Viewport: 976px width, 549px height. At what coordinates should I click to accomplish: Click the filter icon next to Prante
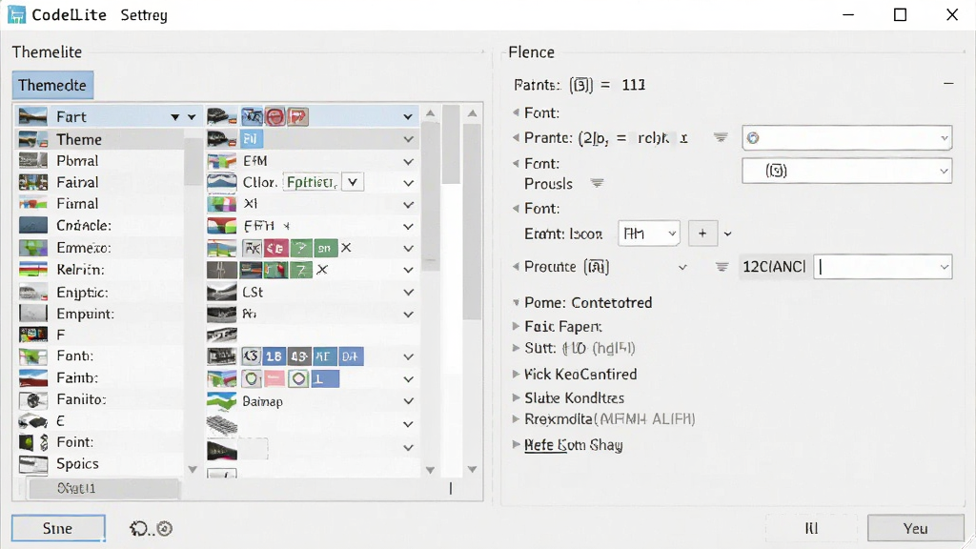pos(721,137)
